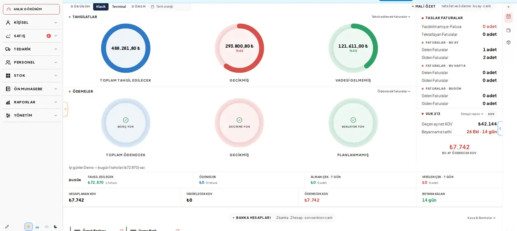
Task: Expand the Tedarik menu chevron
Action: 56,49
